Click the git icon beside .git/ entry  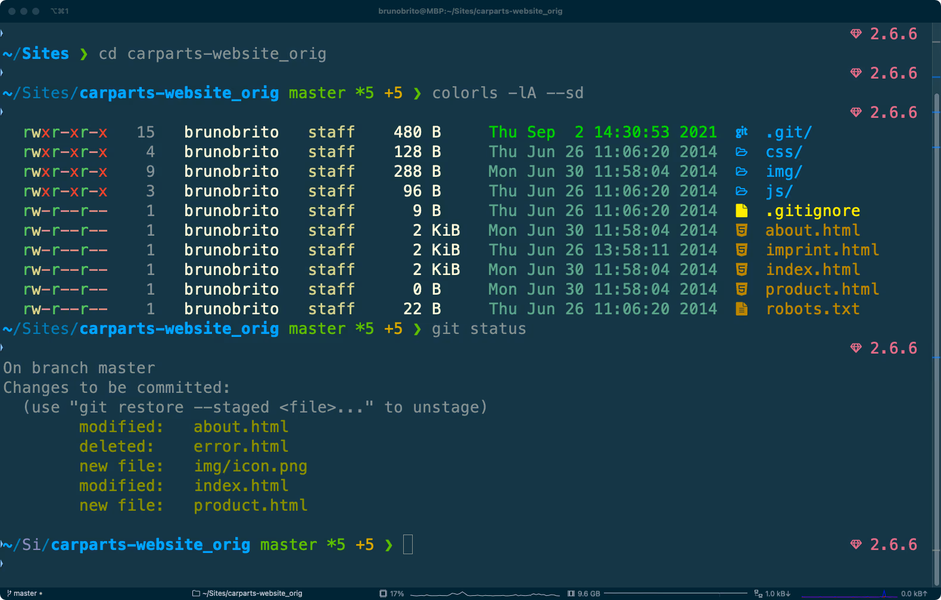pyautogui.click(x=741, y=132)
